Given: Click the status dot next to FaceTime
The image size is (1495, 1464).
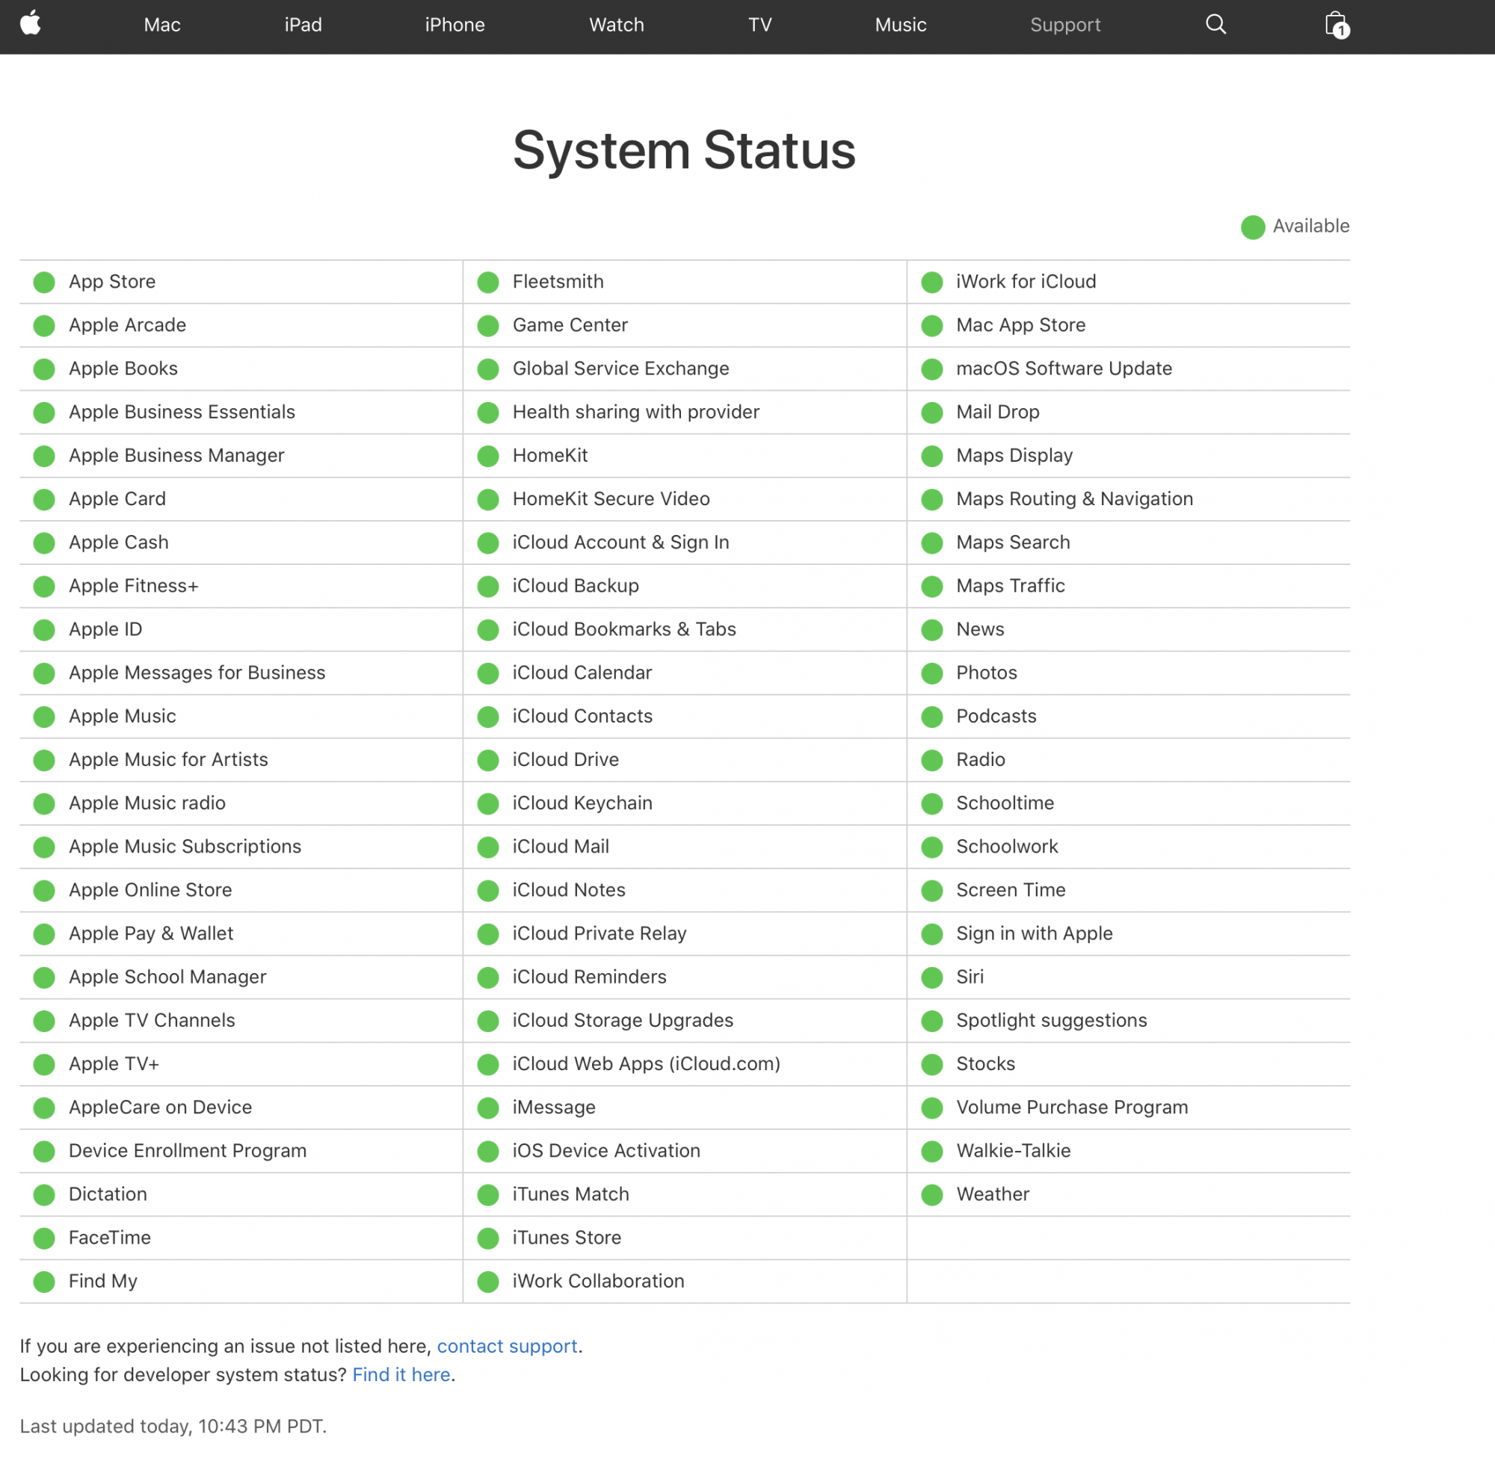Looking at the screenshot, I should click(45, 1238).
